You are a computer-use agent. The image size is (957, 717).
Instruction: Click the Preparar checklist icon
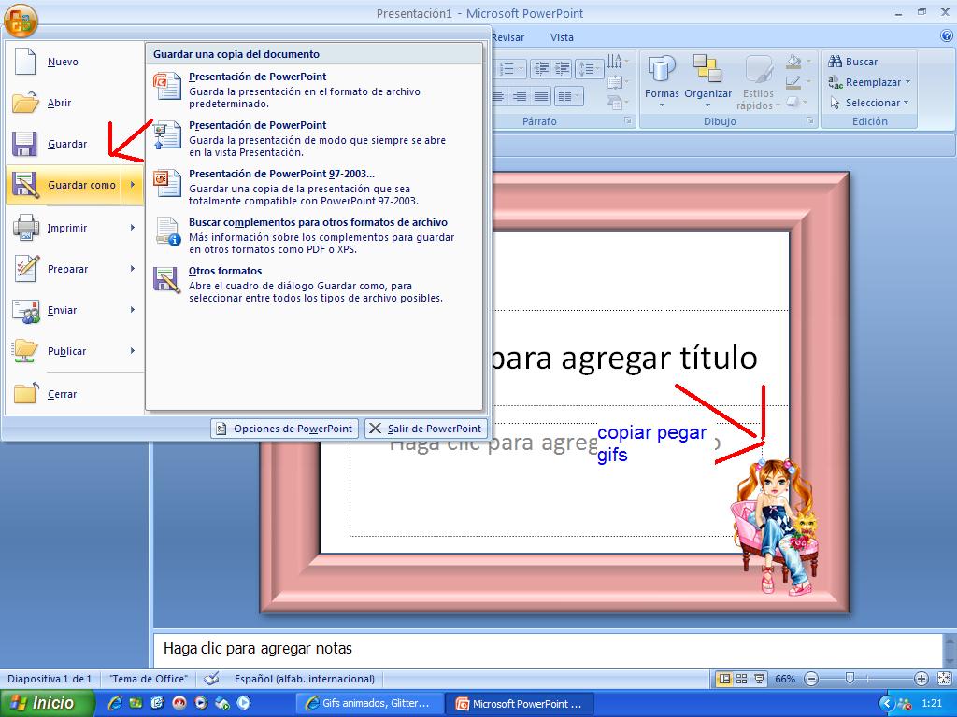pyautogui.click(x=26, y=269)
